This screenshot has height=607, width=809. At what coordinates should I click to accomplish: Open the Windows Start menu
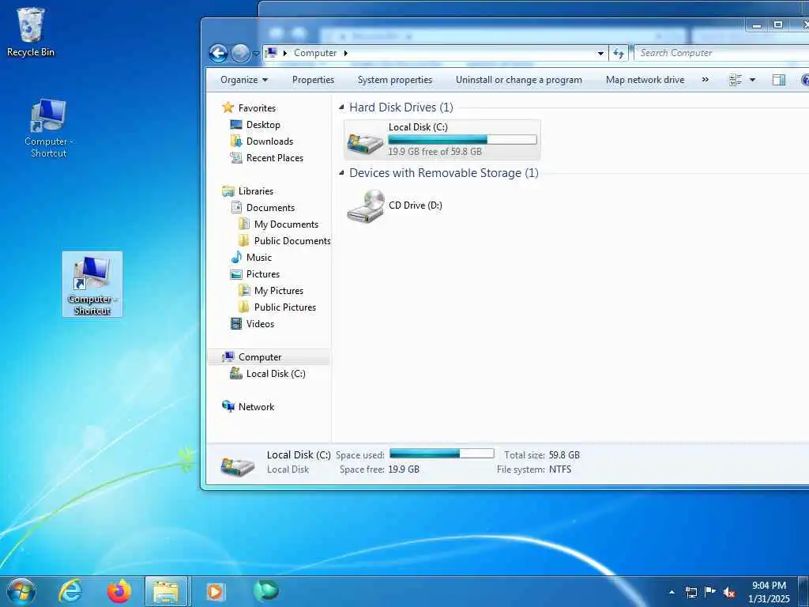[21, 591]
